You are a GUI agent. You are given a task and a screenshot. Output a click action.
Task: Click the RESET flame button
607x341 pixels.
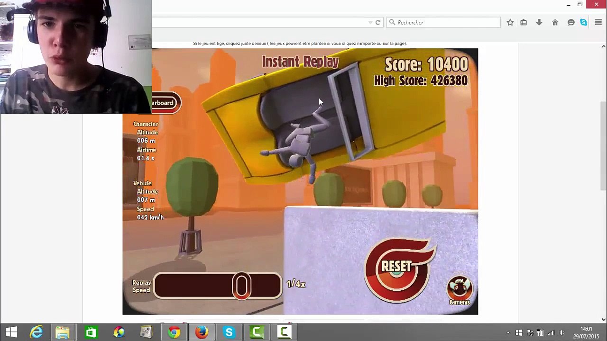coord(397,271)
